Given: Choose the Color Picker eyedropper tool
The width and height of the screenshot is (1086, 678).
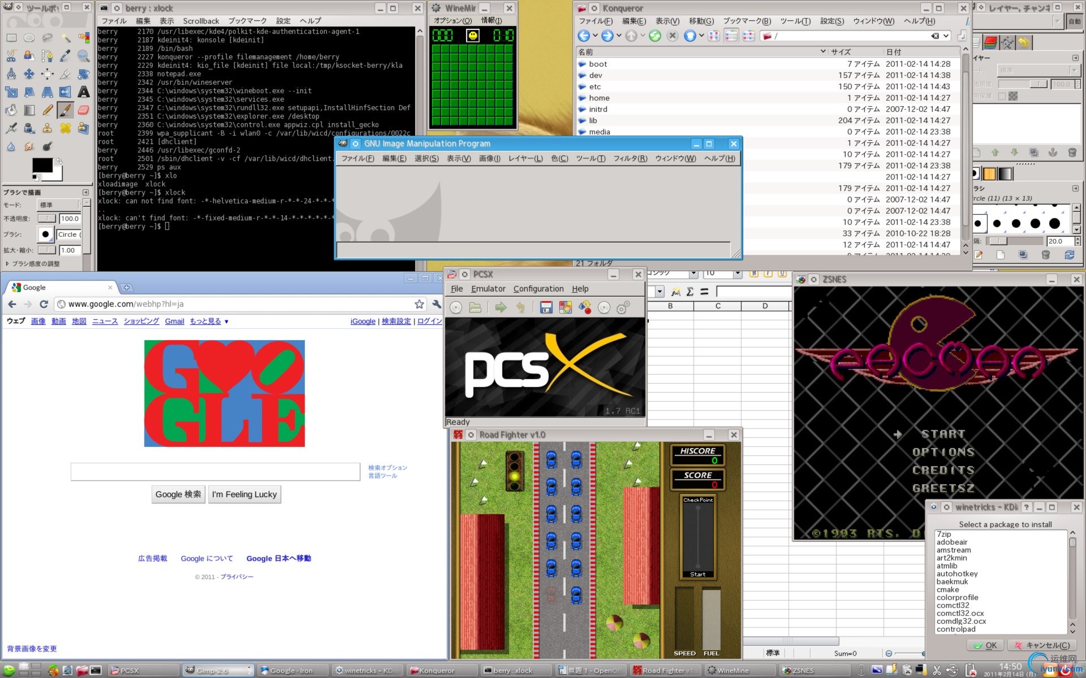Looking at the screenshot, I should [x=66, y=55].
